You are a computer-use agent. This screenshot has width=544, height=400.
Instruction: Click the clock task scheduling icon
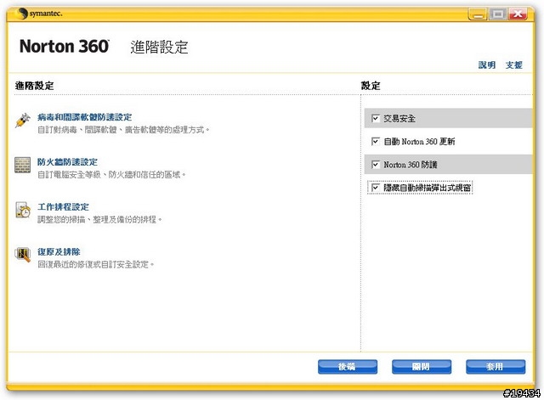(23, 210)
